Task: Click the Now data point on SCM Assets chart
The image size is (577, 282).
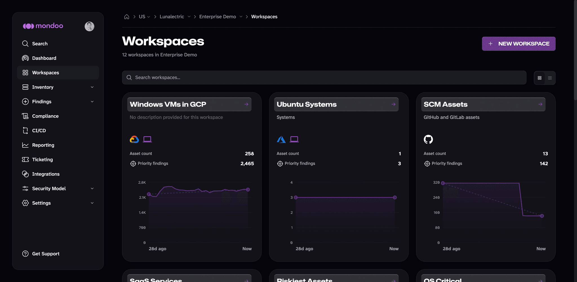Action: pyautogui.click(x=542, y=216)
